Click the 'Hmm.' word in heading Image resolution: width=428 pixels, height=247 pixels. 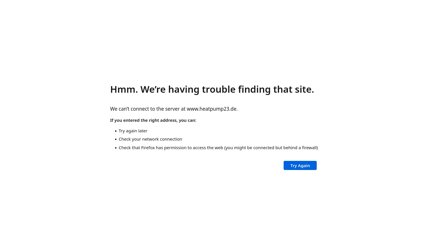coord(124,89)
